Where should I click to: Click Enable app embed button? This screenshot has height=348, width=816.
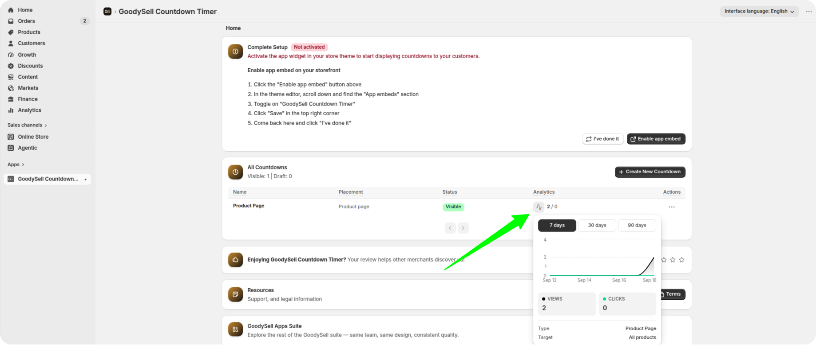[x=656, y=139]
